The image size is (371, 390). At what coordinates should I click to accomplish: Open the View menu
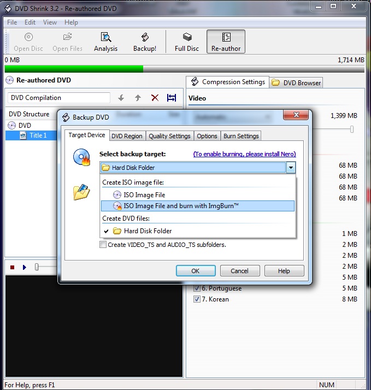(50, 22)
